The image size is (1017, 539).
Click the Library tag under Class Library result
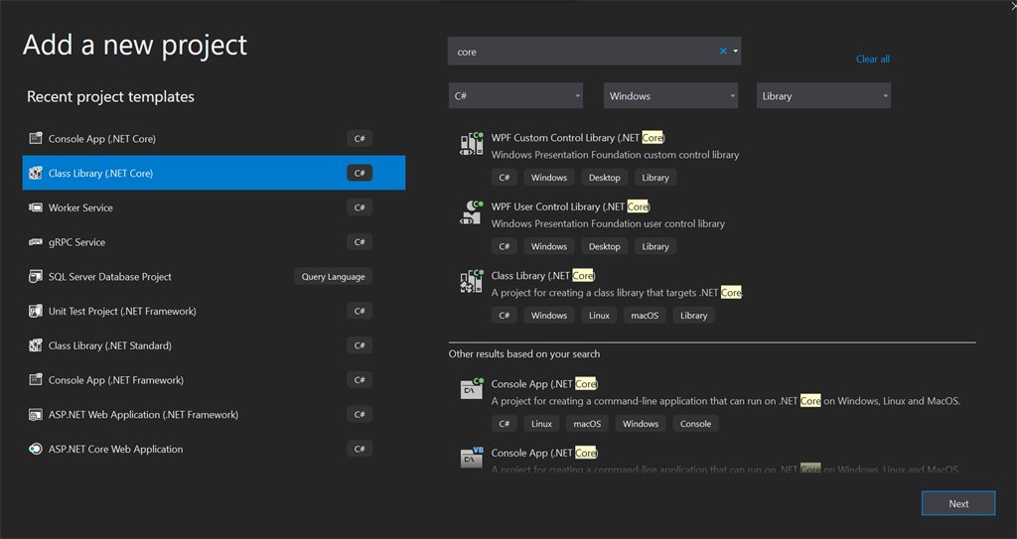tap(694, 316)
